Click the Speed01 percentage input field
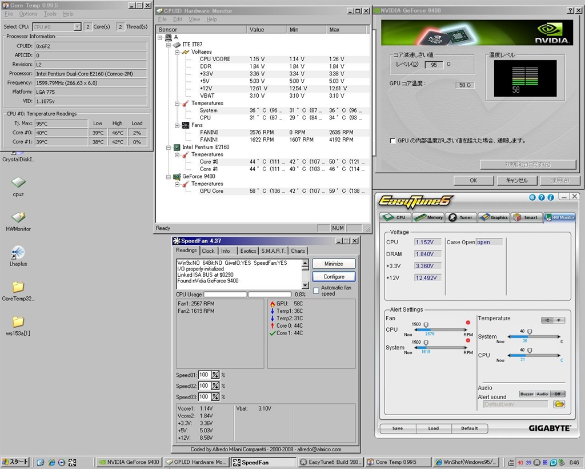Viewport: 585px width, 469px height. 204,375
